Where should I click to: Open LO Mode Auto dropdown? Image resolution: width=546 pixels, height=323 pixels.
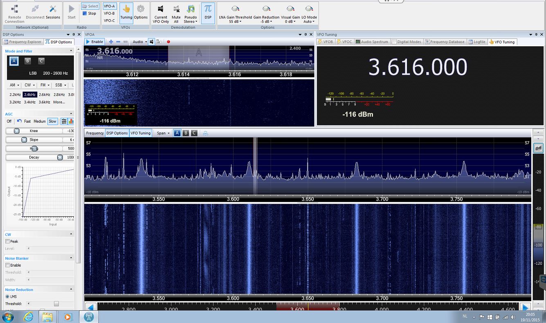tap(309, 14)
